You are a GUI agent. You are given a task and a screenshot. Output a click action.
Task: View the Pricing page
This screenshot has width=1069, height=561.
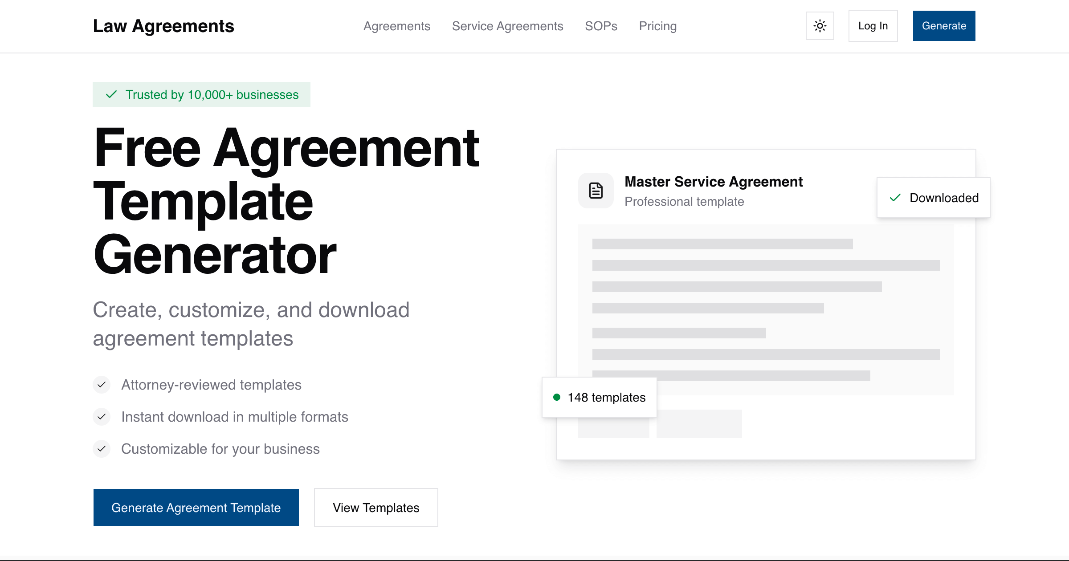657,26
